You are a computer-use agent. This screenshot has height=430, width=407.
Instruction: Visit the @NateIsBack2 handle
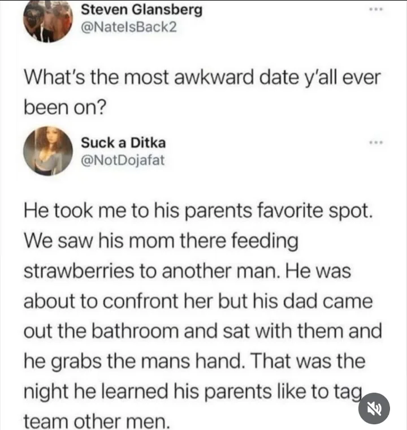click(x=129, y=27)
